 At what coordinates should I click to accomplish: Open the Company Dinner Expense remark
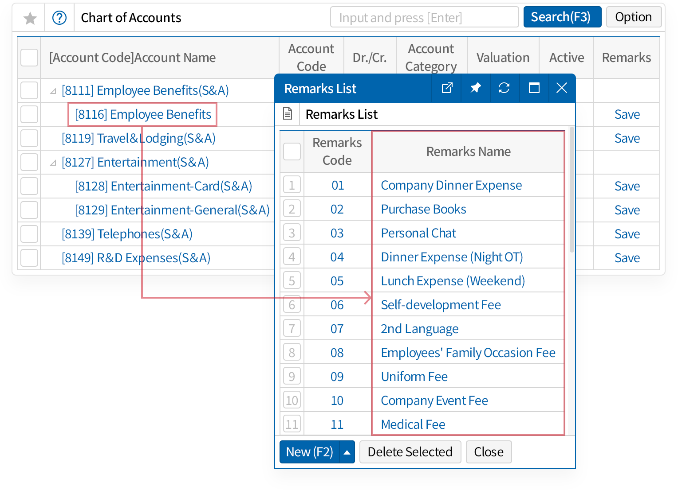point(451,185)
